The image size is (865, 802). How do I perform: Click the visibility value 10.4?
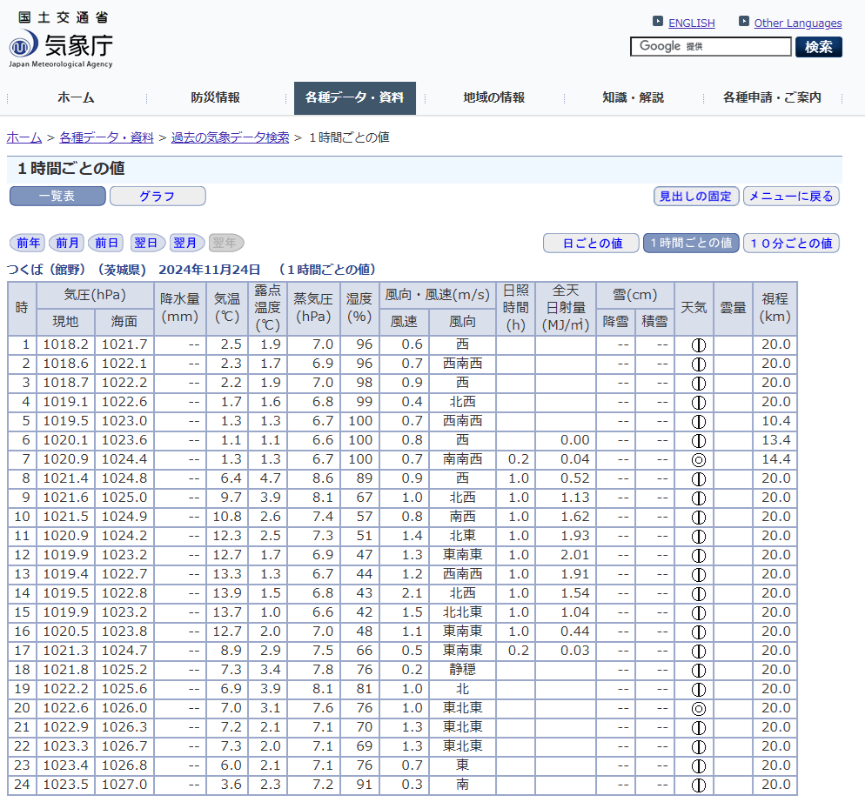(775, 421)
